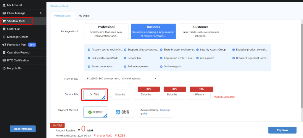Click the page's vertical scrollbar
303x138 pixels.
point(302,66)
